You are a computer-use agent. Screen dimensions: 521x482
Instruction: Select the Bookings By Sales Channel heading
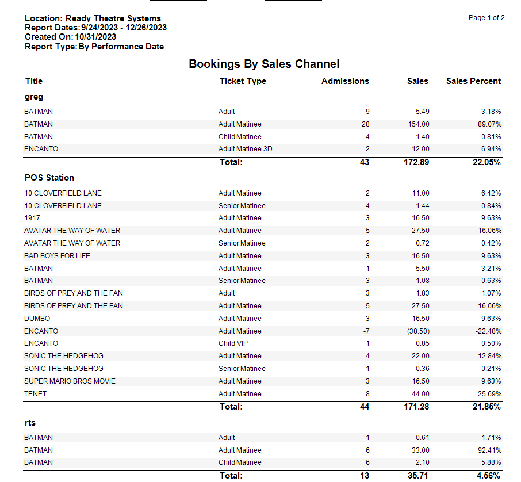click(264, 64)
